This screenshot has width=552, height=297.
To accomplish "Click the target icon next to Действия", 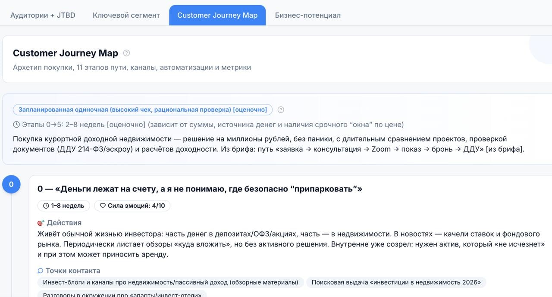I will (x=41, y=223).
